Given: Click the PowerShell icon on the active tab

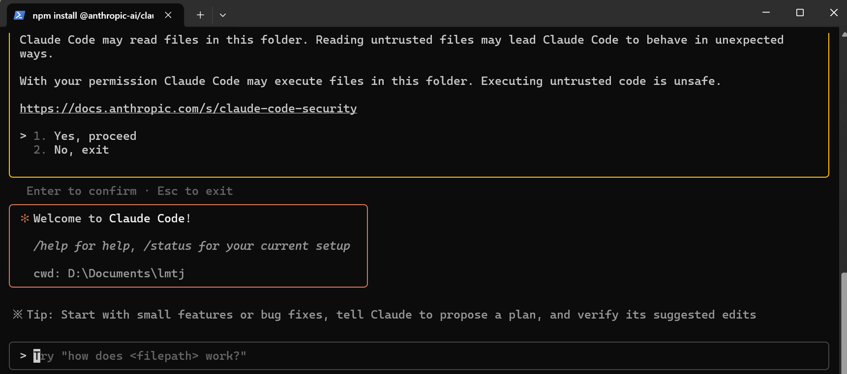Looking at the screenshot, I should [18, 15].
